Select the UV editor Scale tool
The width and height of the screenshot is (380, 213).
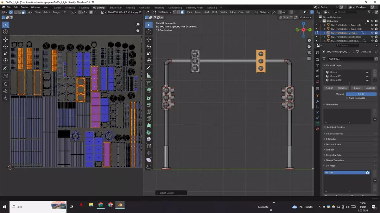[x=6, y=54]
